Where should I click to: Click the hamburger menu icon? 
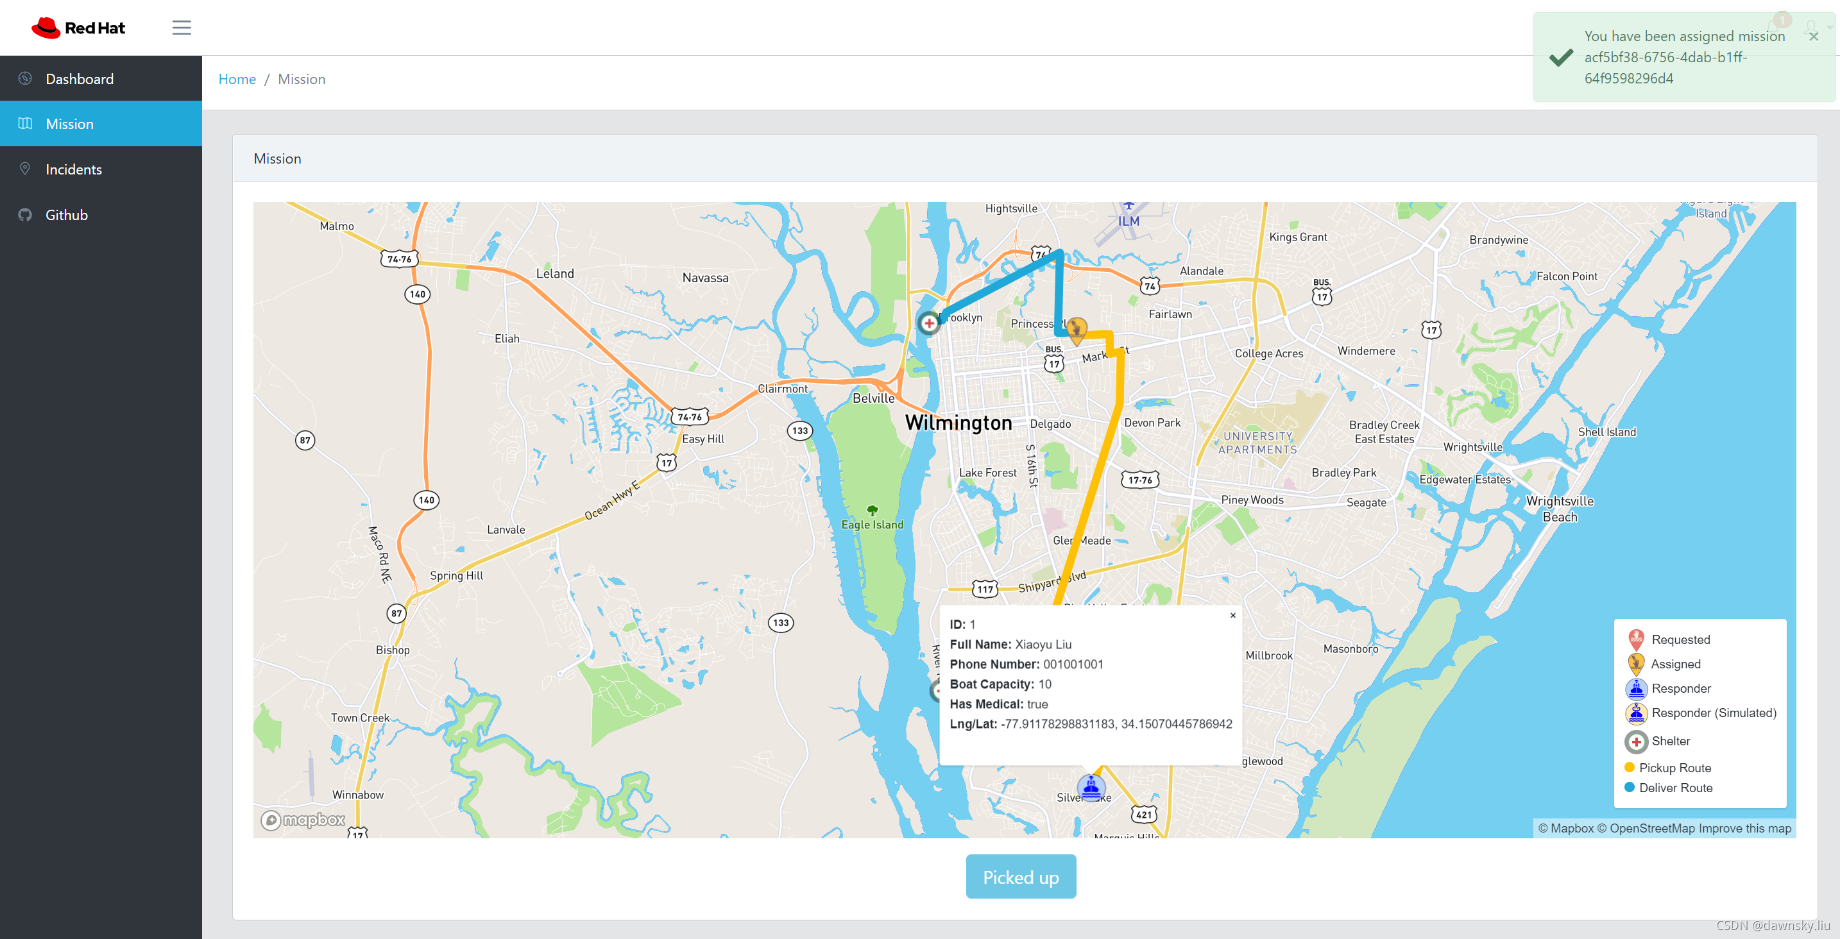[182, 26]
